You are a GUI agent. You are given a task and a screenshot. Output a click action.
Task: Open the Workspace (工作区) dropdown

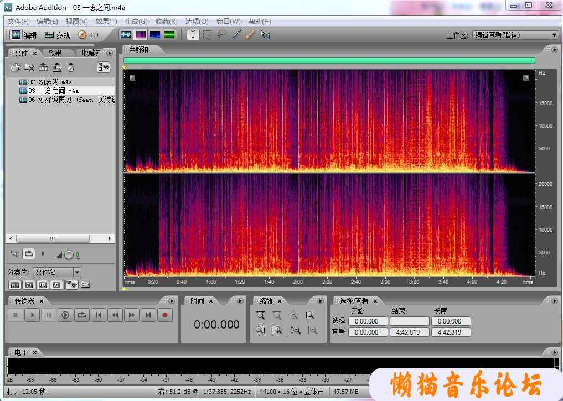515,35
